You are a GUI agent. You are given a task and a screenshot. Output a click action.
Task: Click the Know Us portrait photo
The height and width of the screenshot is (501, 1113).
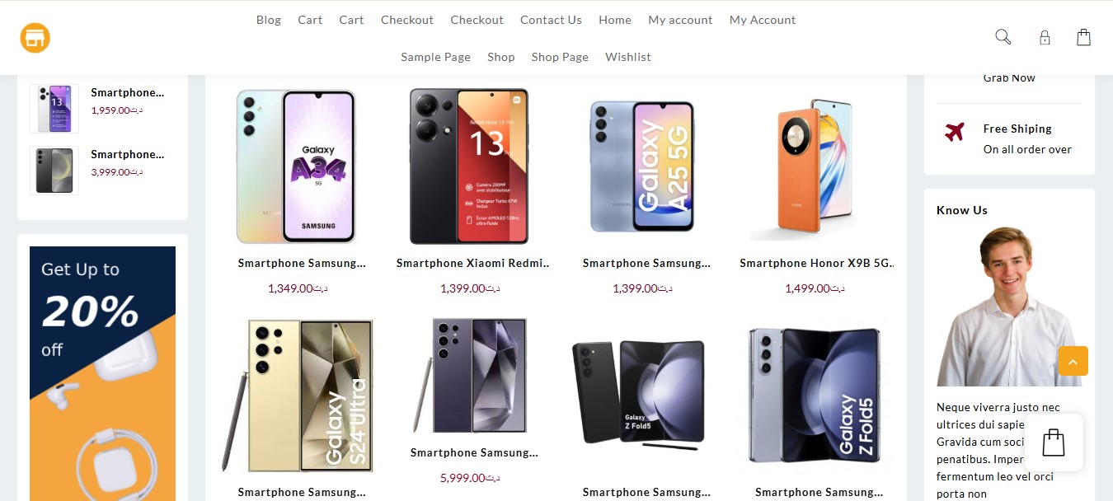pyautogui.click(x=1009, y=307)
